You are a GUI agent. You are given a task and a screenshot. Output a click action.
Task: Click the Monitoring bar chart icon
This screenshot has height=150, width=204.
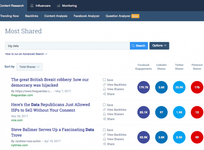click(59, 5)
